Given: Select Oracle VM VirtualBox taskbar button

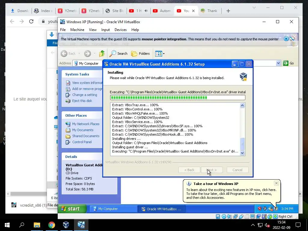Looking at the screenshot, I should tap(161, 209).
